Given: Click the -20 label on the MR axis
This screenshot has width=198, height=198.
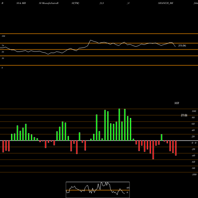Looking at the screenshot, I should (x=193, y=149).
